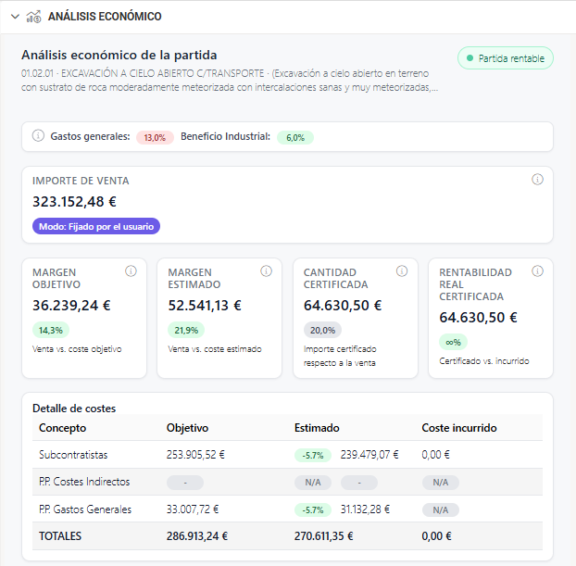Click the 21,9% margen estimado badge

[186, 330]
